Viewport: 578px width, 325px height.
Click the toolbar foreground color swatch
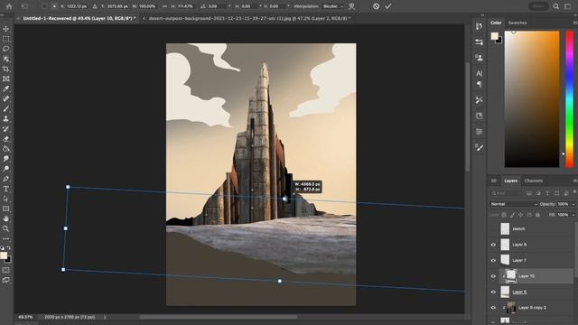4,255
